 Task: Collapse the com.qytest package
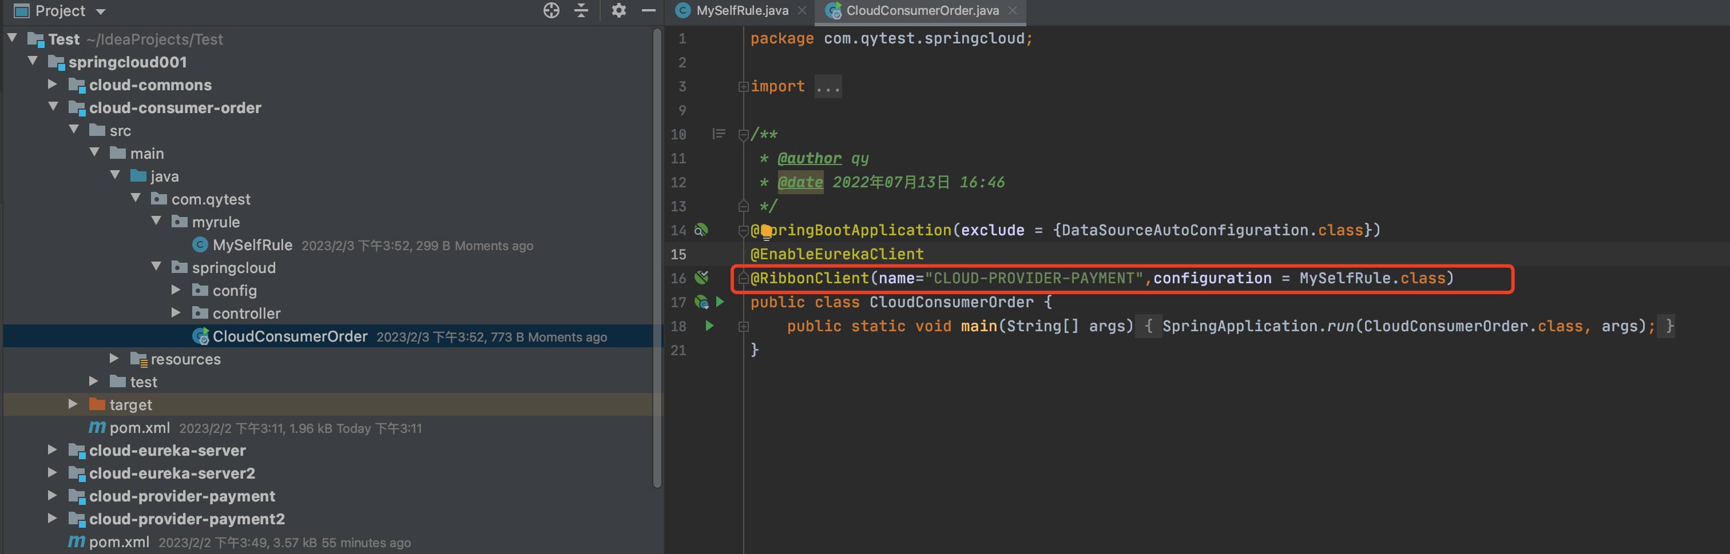tap(136, 198)
